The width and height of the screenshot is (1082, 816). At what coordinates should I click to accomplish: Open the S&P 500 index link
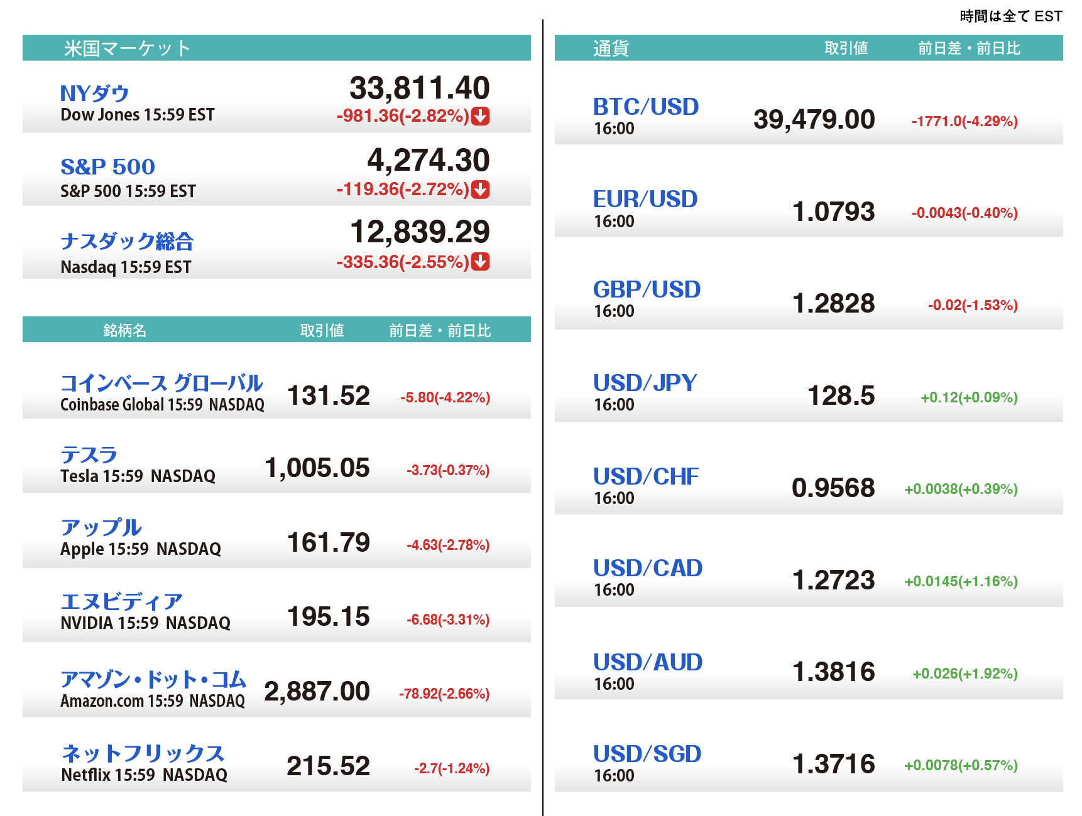[x=107, y=166]
